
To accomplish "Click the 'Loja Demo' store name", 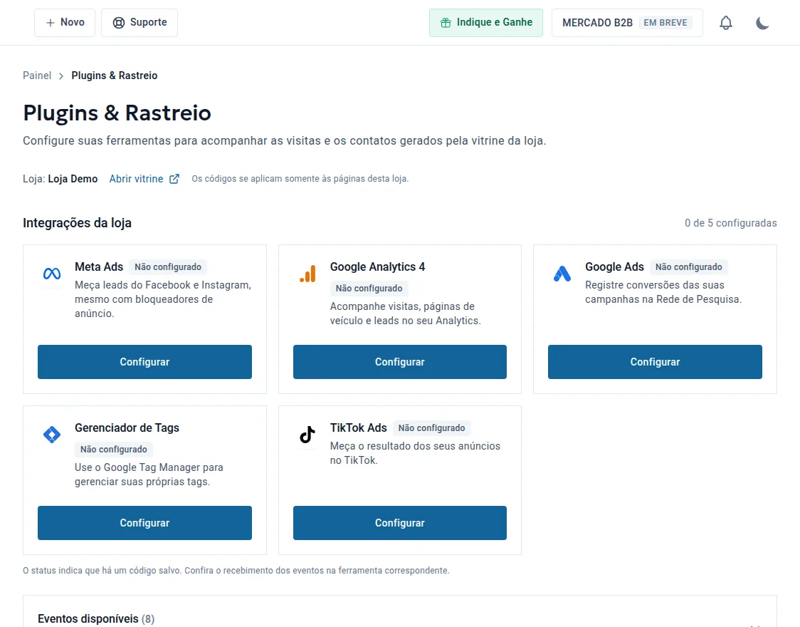I will [73, 179].
